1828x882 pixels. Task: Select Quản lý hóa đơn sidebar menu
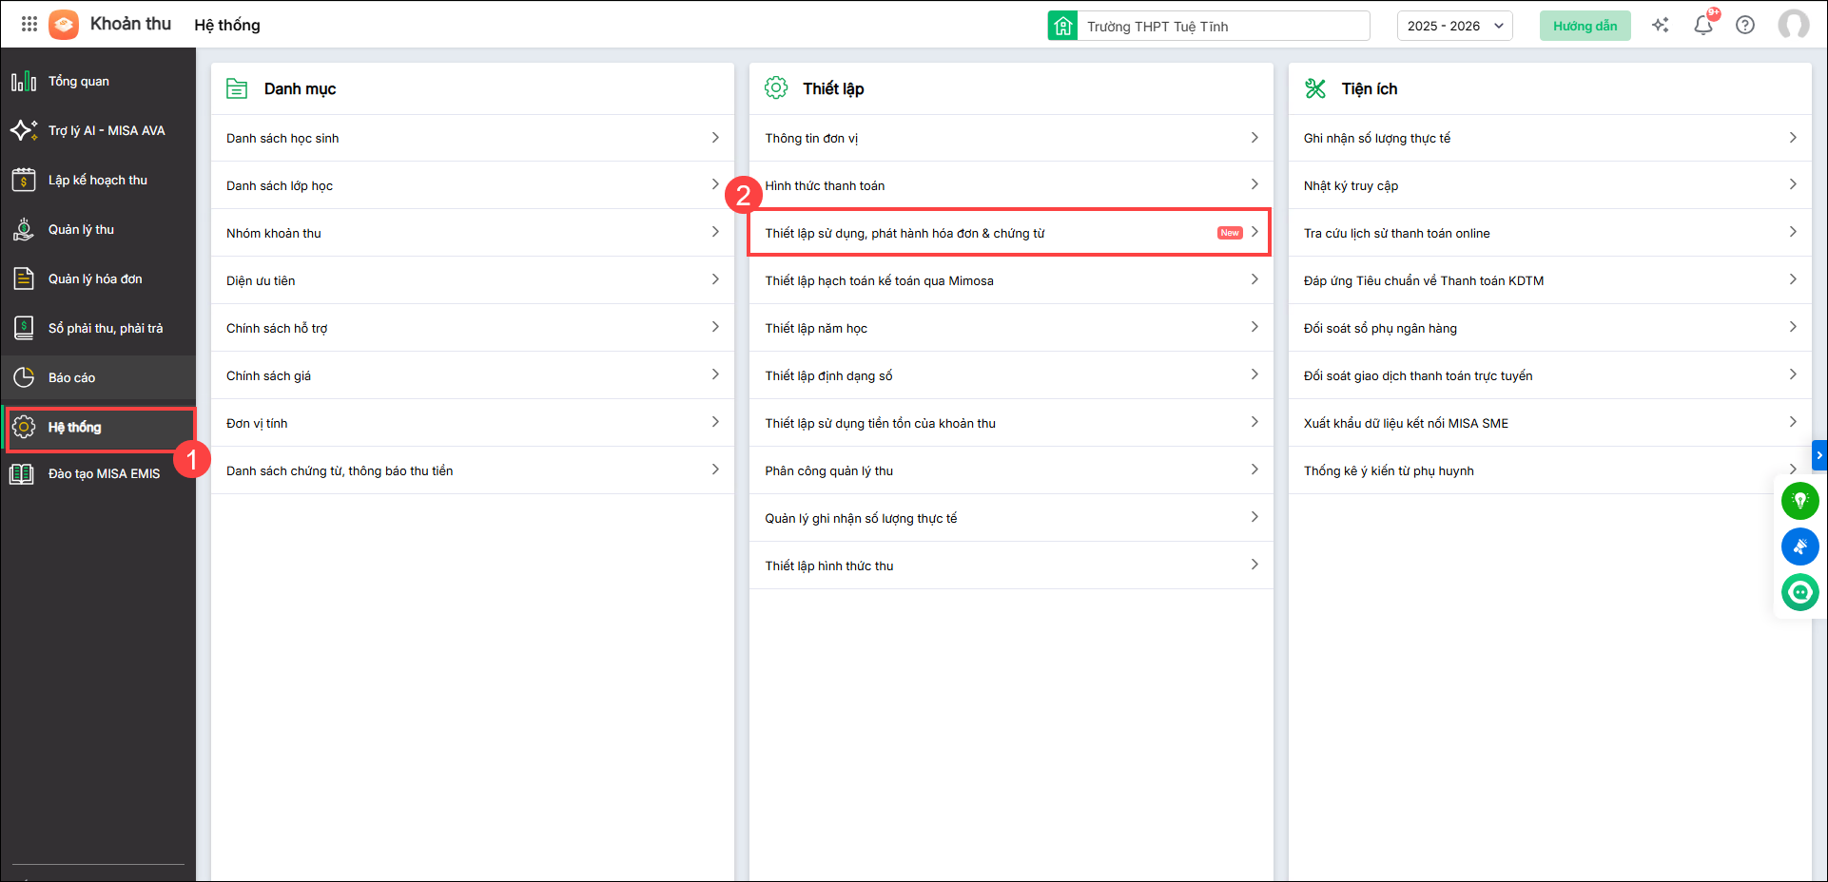[95, 279]
